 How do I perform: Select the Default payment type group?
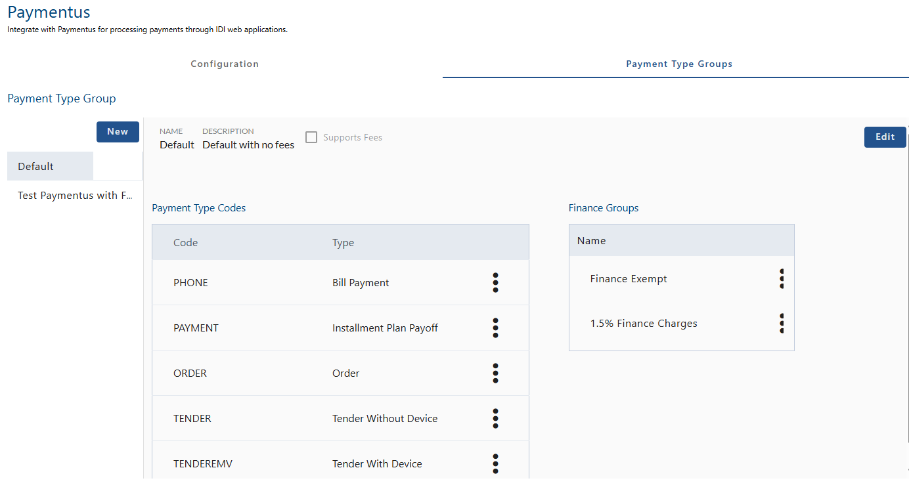tap(50, 166)
